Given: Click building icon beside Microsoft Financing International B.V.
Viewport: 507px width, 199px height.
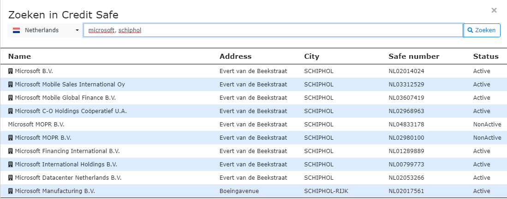Looking at the screenshot, I should click(11, 151).
